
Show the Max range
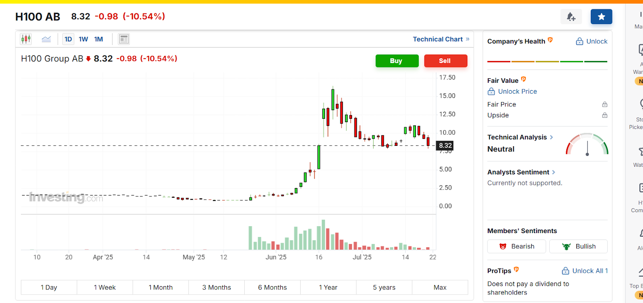(440, 287)
